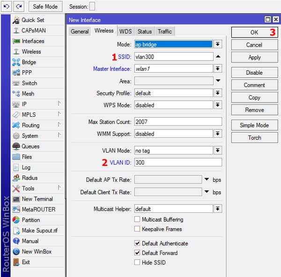
Task: Switch to the Traffic tab
Action: 165,31
